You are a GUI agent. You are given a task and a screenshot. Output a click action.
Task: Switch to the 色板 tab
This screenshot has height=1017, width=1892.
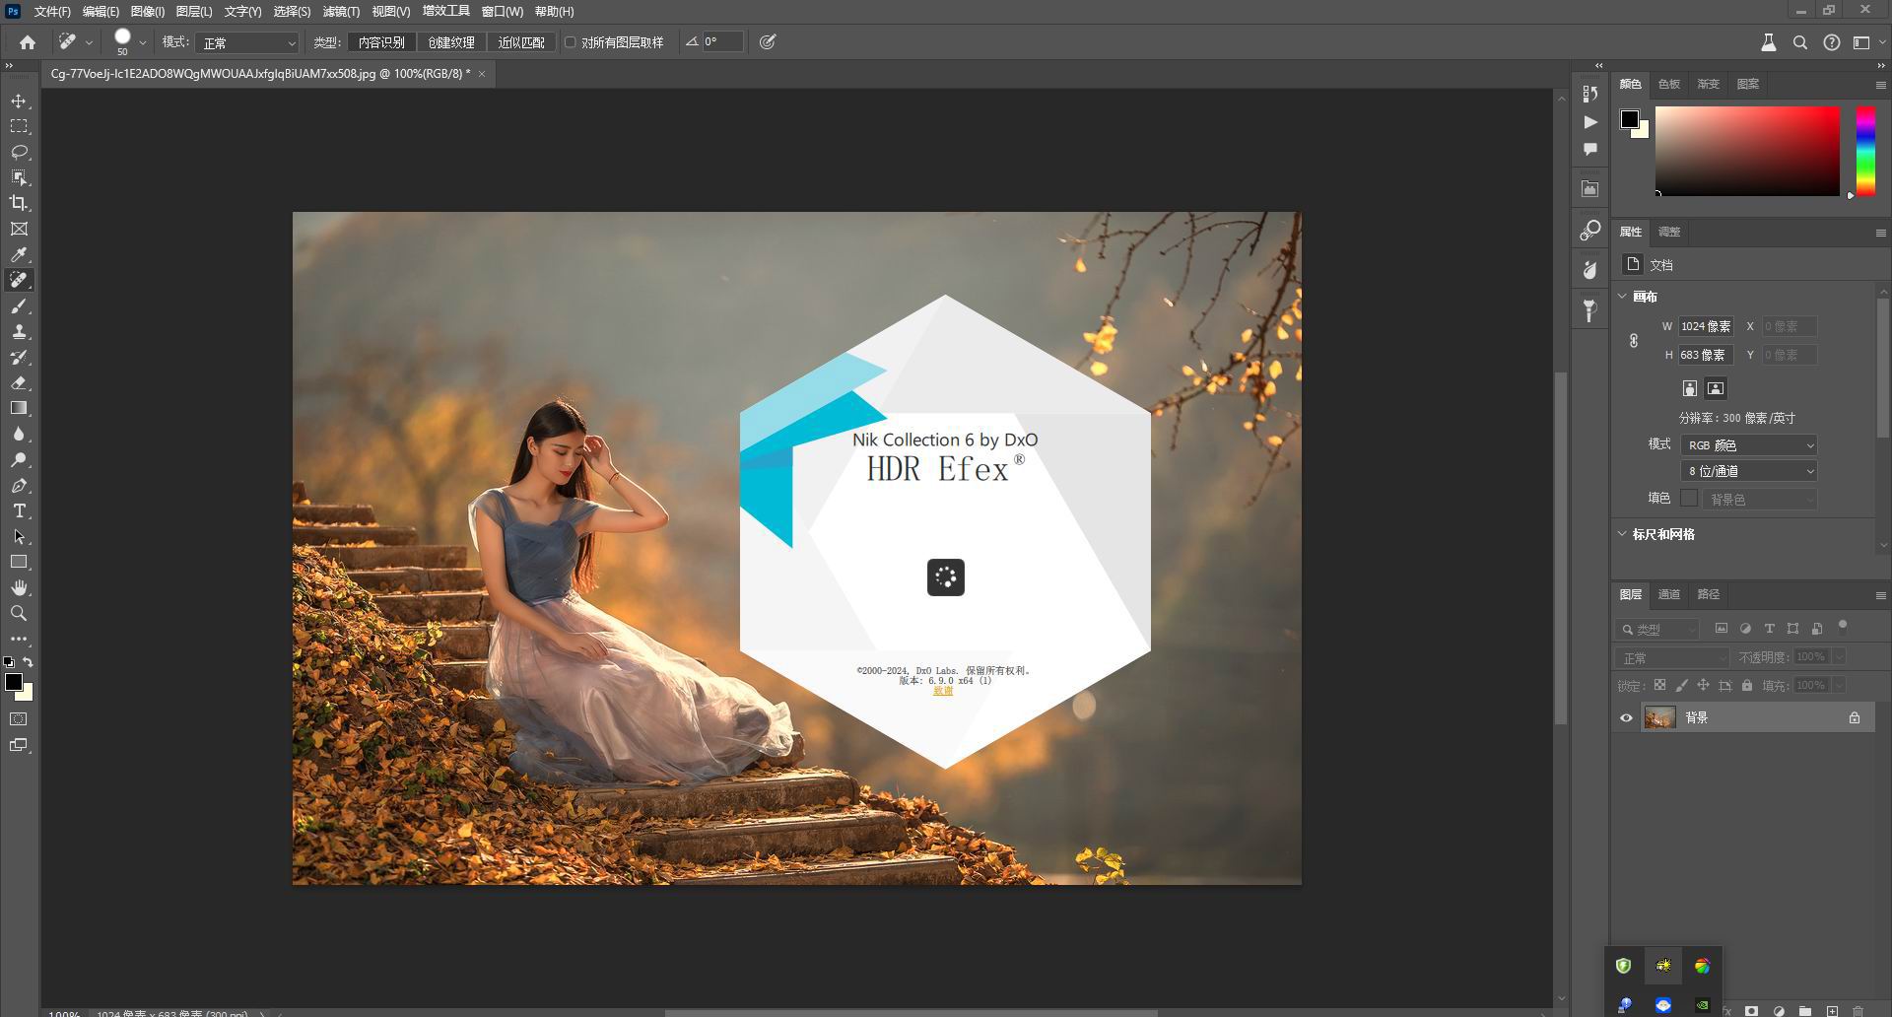1668,84
